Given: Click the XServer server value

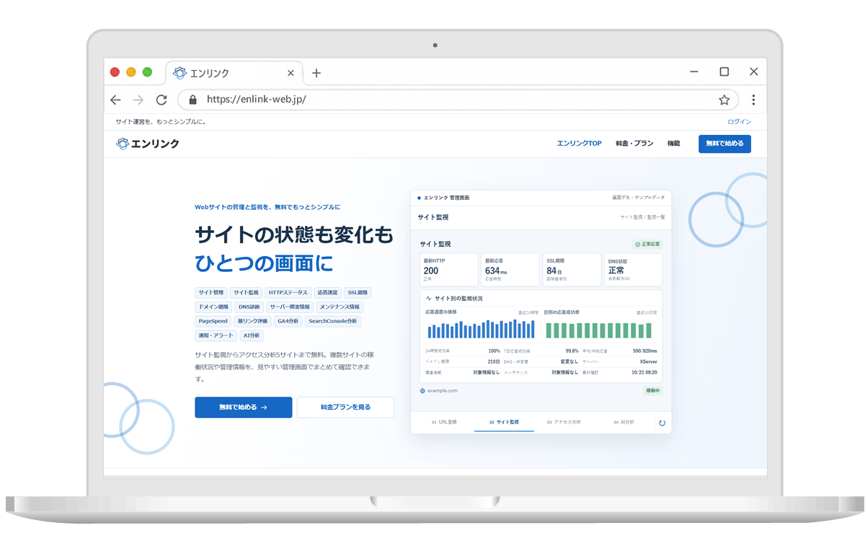Looking at the screenshot, I should point(648,361).
